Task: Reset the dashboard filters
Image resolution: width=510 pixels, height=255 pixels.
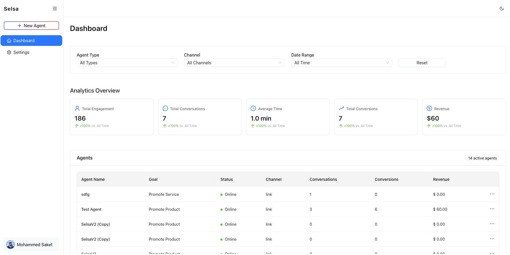Action: pos(422,63)
